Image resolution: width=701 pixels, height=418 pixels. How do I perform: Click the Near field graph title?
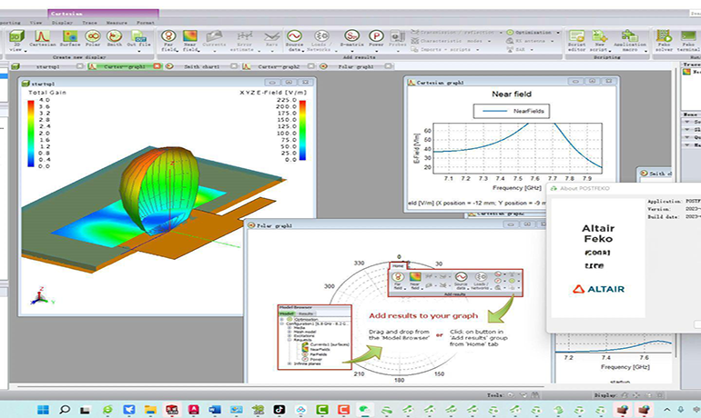(512, 95)
